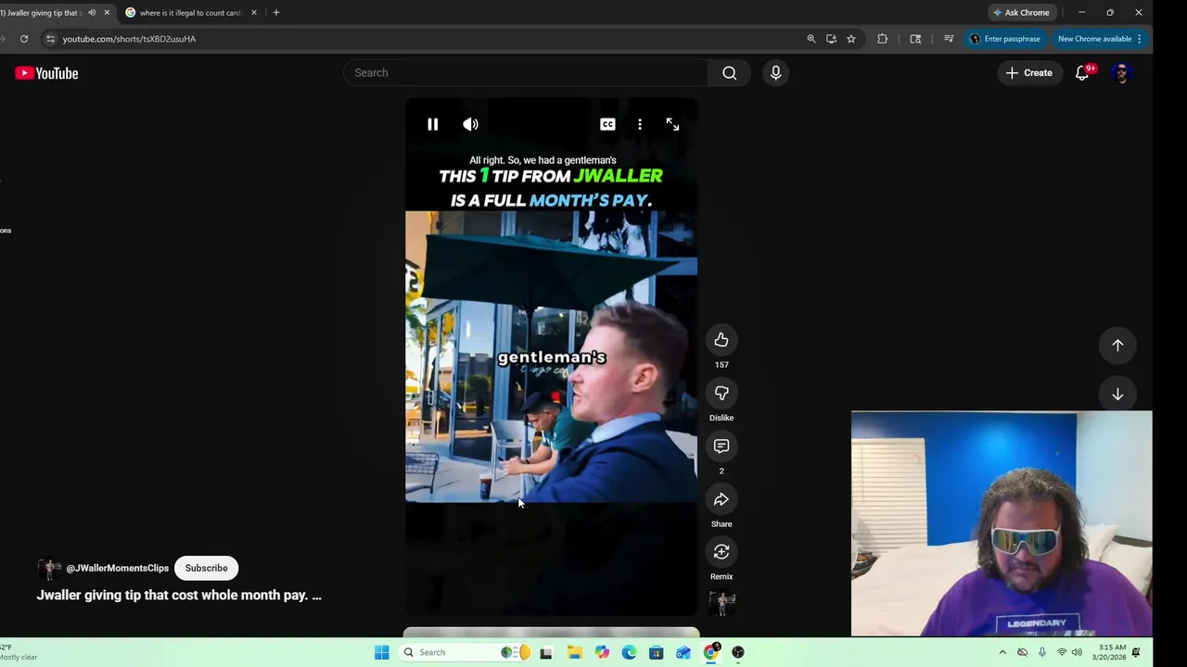The image size is (1187, 667).
Task: Switch to 'where is it illegal to count cards' tab
Action: [x=190, y=13]
